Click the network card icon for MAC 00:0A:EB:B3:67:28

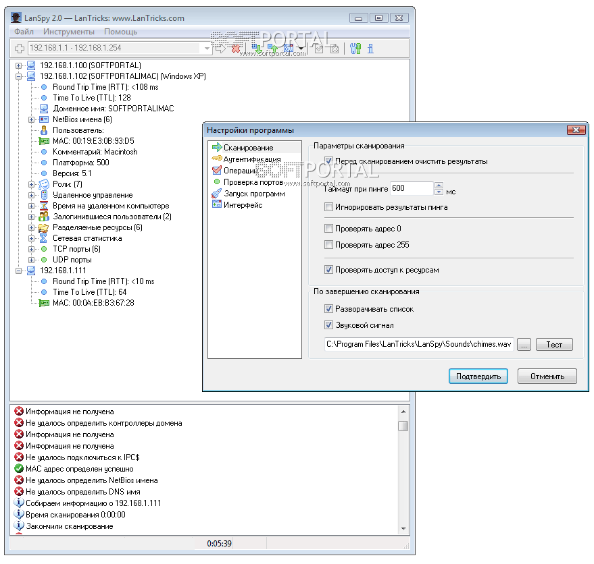pos(44,303)
